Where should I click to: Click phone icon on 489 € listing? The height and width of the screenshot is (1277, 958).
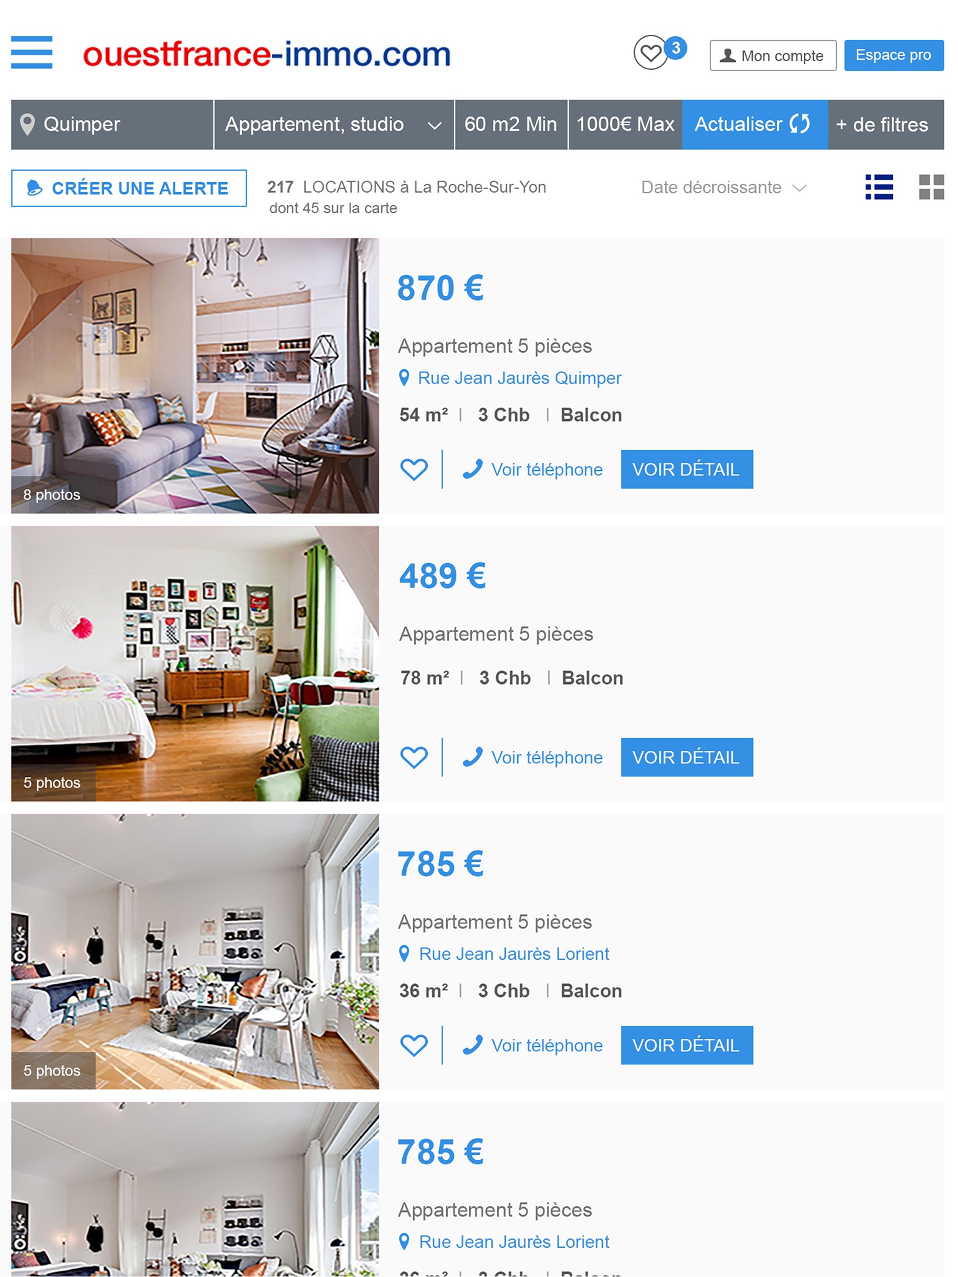tap(472, 757)
